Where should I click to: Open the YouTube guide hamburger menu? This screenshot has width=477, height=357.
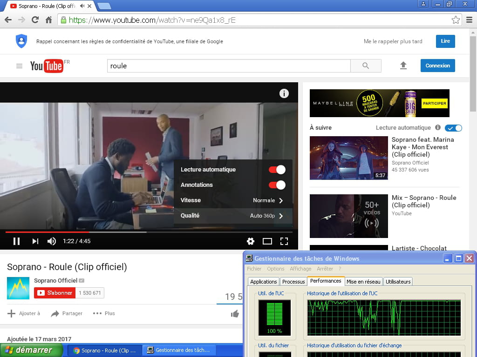19,66
